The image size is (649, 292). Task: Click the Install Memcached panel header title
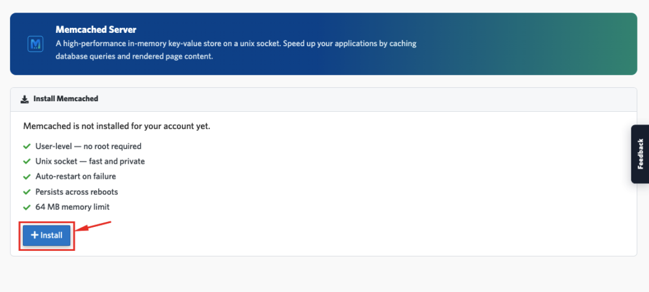click(x=66, y=99)
